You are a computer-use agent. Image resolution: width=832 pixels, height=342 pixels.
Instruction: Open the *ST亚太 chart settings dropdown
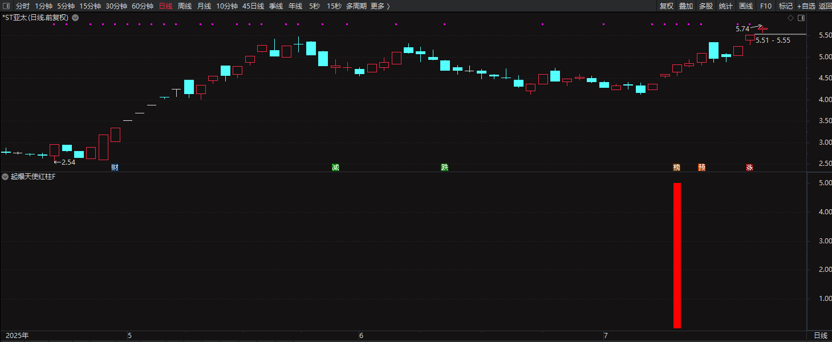(75, 18)
